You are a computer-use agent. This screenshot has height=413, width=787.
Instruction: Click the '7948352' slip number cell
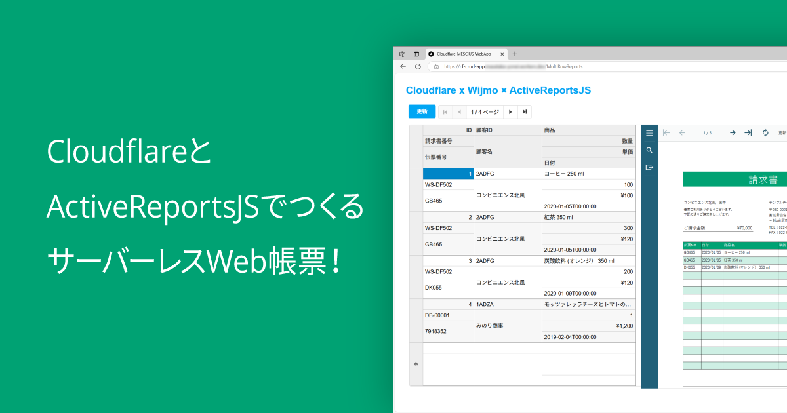[448, 331]
